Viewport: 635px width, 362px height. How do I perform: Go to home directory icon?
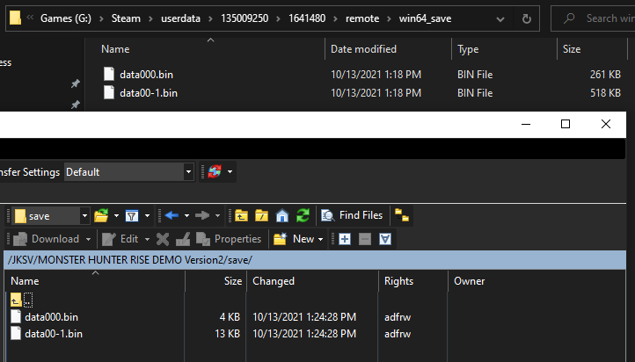point(282,215)
